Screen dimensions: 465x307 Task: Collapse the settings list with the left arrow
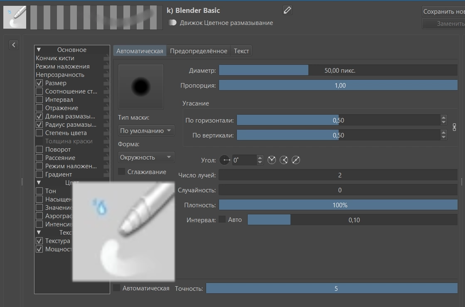click(x=14, y=45)
